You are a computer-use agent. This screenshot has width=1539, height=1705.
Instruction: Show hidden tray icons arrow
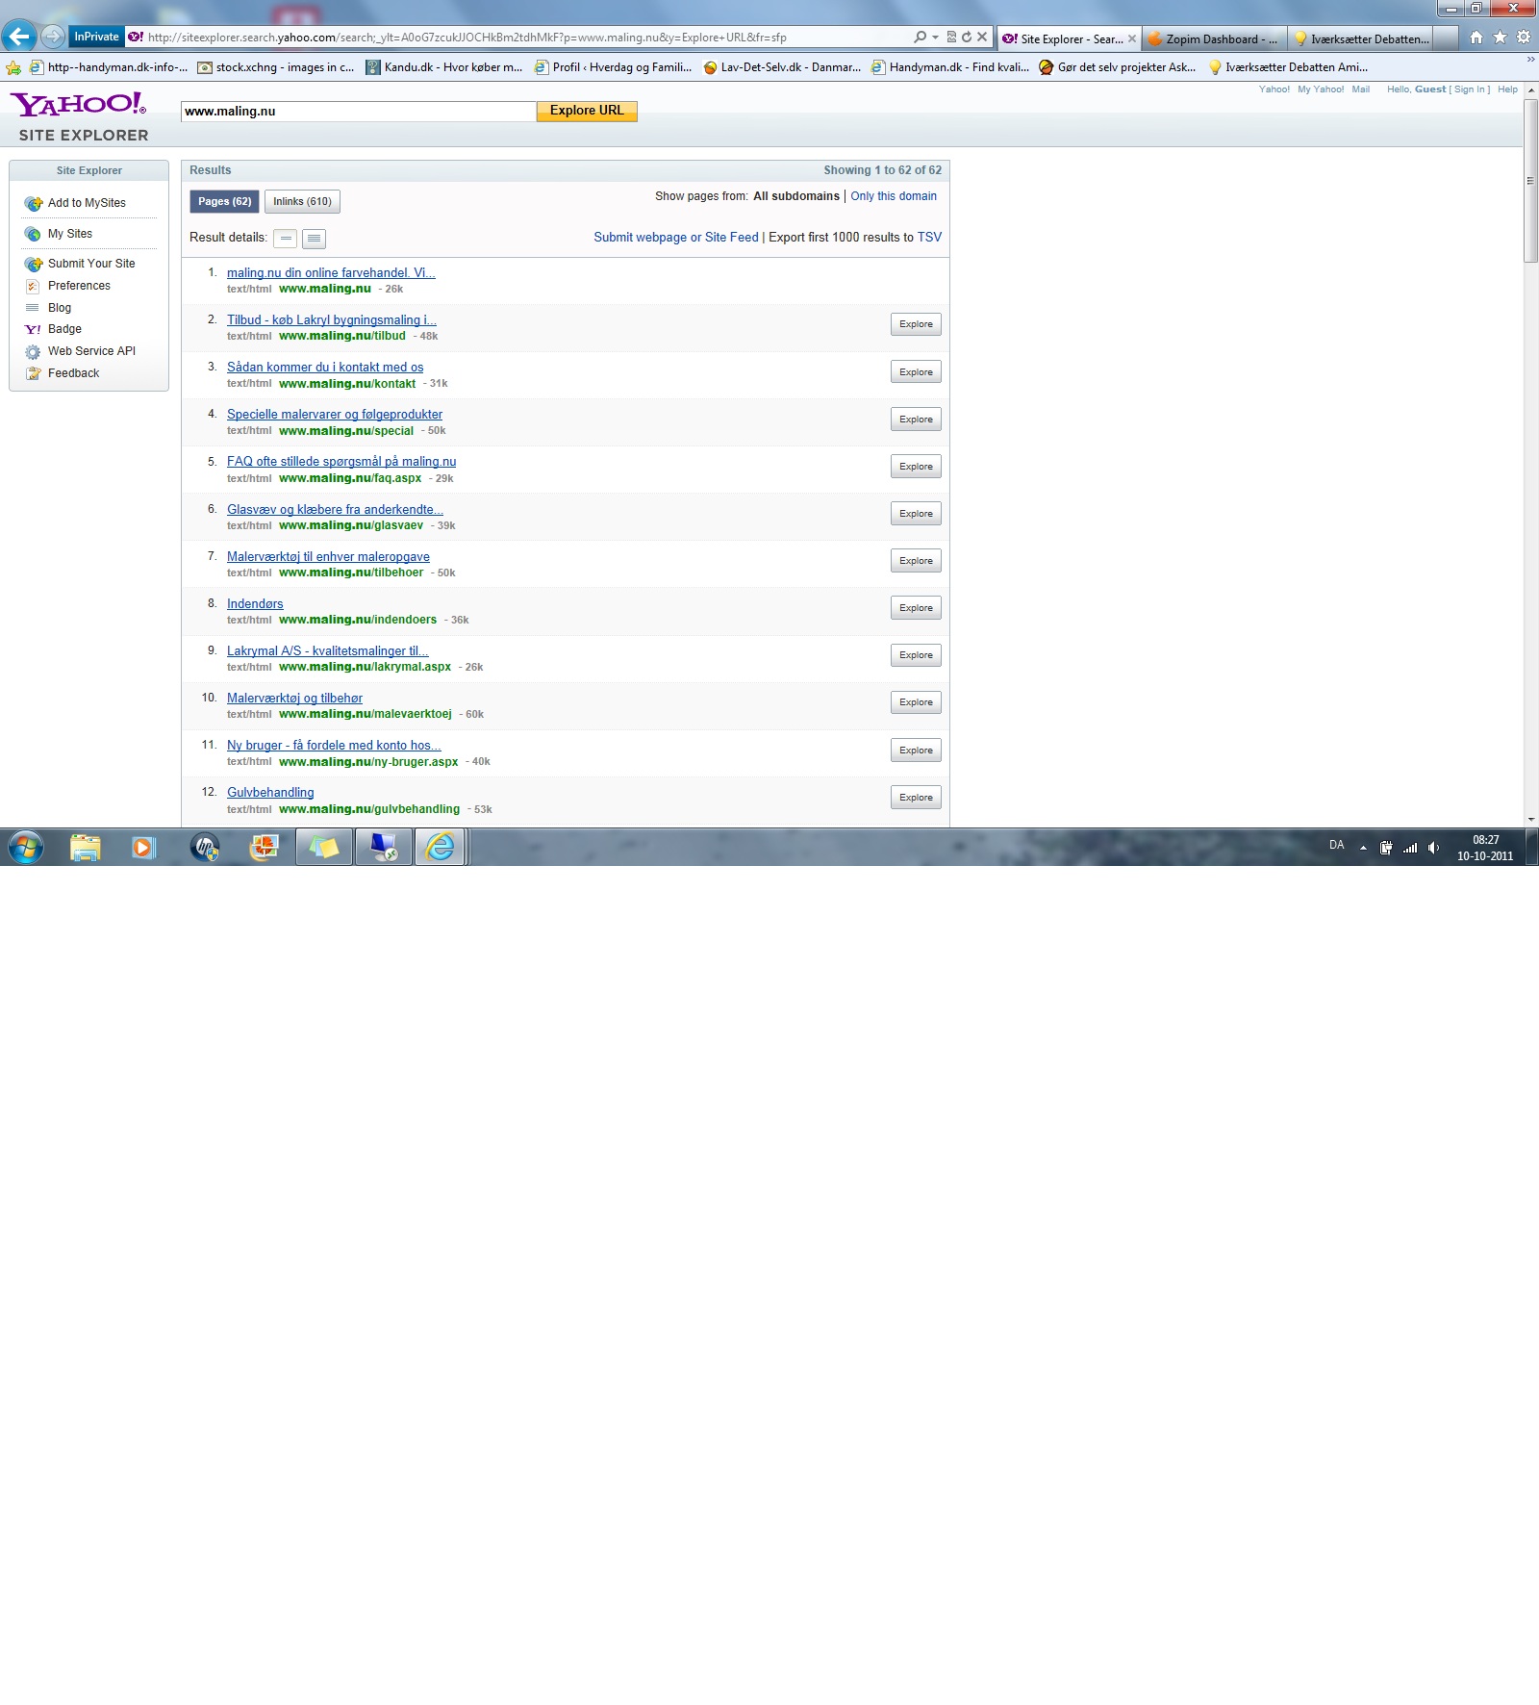click(x=1363, y=848)
